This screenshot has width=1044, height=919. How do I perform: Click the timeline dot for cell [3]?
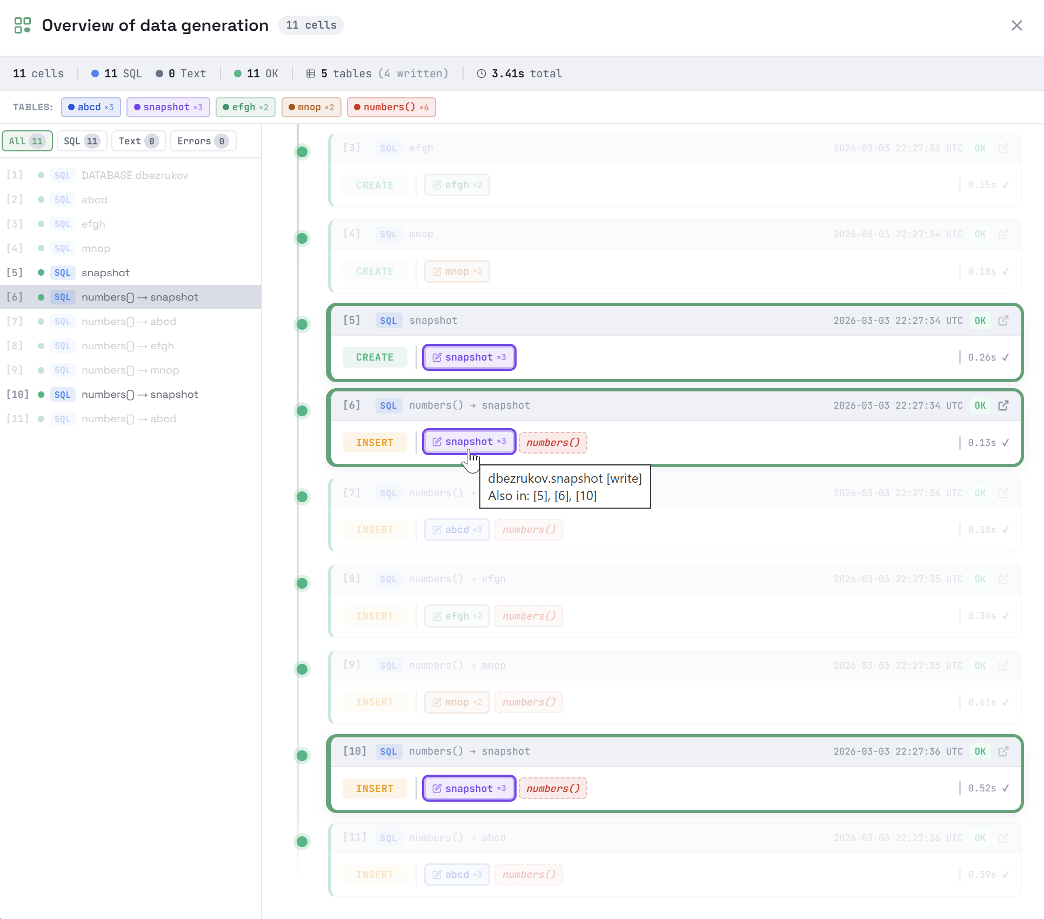(303, 152)
